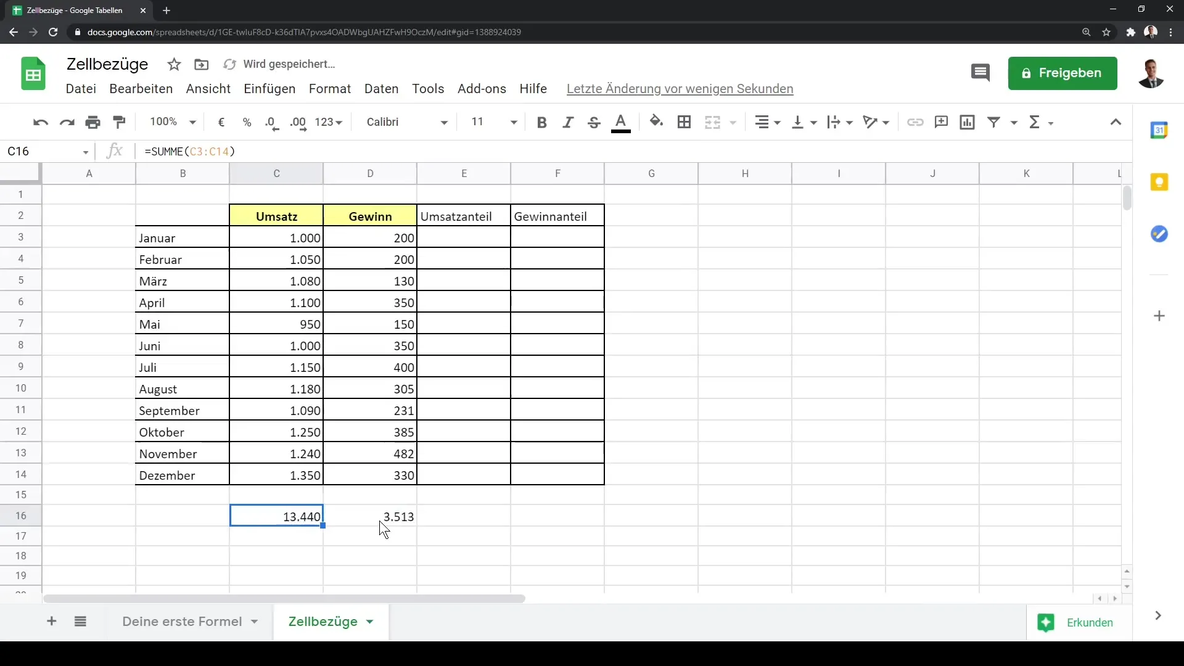Open more number formats 123 dropdown
1184x666 pixels.
click(x=328, y=122)
